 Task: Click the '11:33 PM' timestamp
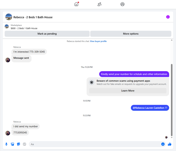click(x=87, y=116)
